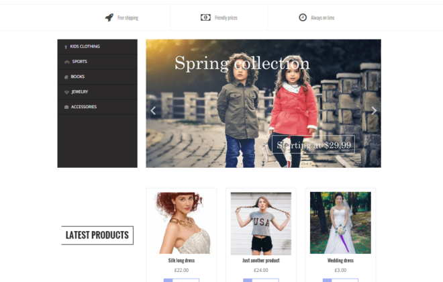
Task: Click the USA shirt product image
Action: 261,224
